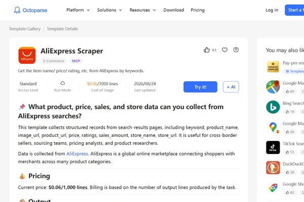Viewport: 304px width, 202px height.
Task: Add template to favorites with heart icon
Action: click(224, 50)
